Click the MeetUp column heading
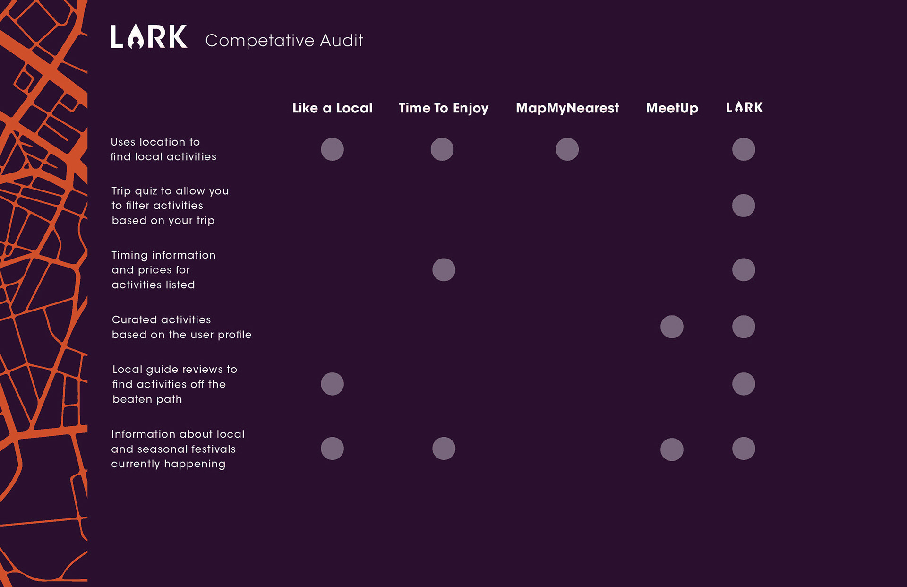Viewport: 907px width, 587px height. coord(672,108)
